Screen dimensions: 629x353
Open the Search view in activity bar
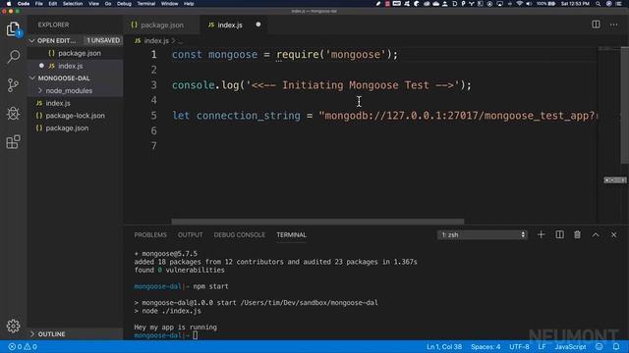coord(13,57)
